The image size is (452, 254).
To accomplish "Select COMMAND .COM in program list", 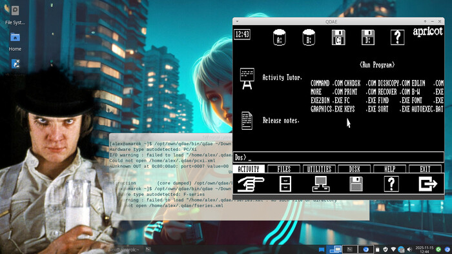I will coord(327,83).
